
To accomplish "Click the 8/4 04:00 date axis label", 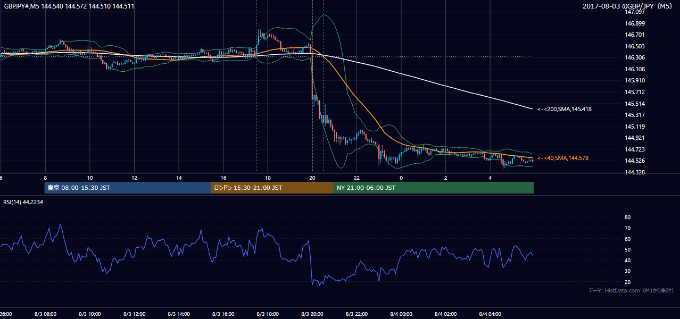I will pos(490,314).
